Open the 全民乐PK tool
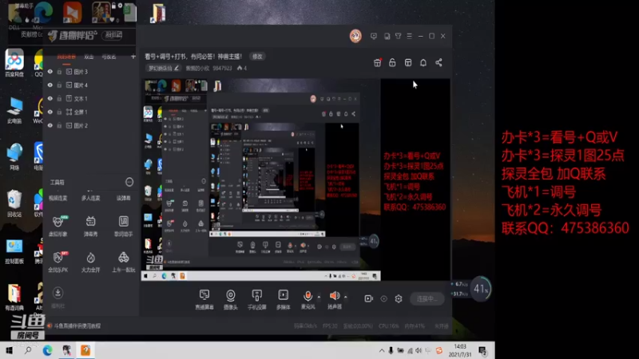Viewport: 639px width, 359px height. (x=58, y=262)
